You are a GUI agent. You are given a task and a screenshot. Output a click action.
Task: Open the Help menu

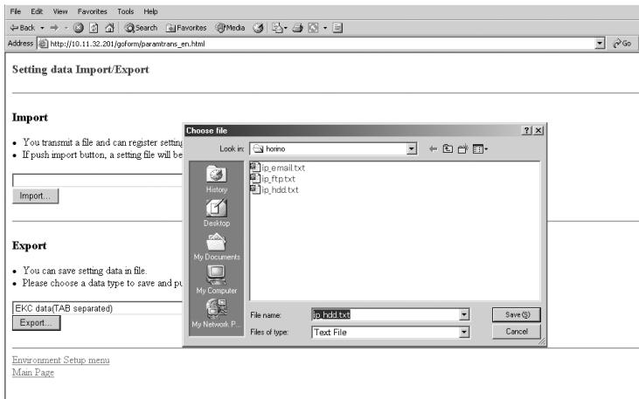pos(150,11)
